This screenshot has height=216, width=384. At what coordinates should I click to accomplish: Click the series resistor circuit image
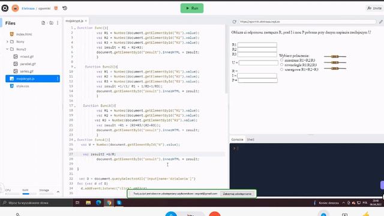(335, 68)
